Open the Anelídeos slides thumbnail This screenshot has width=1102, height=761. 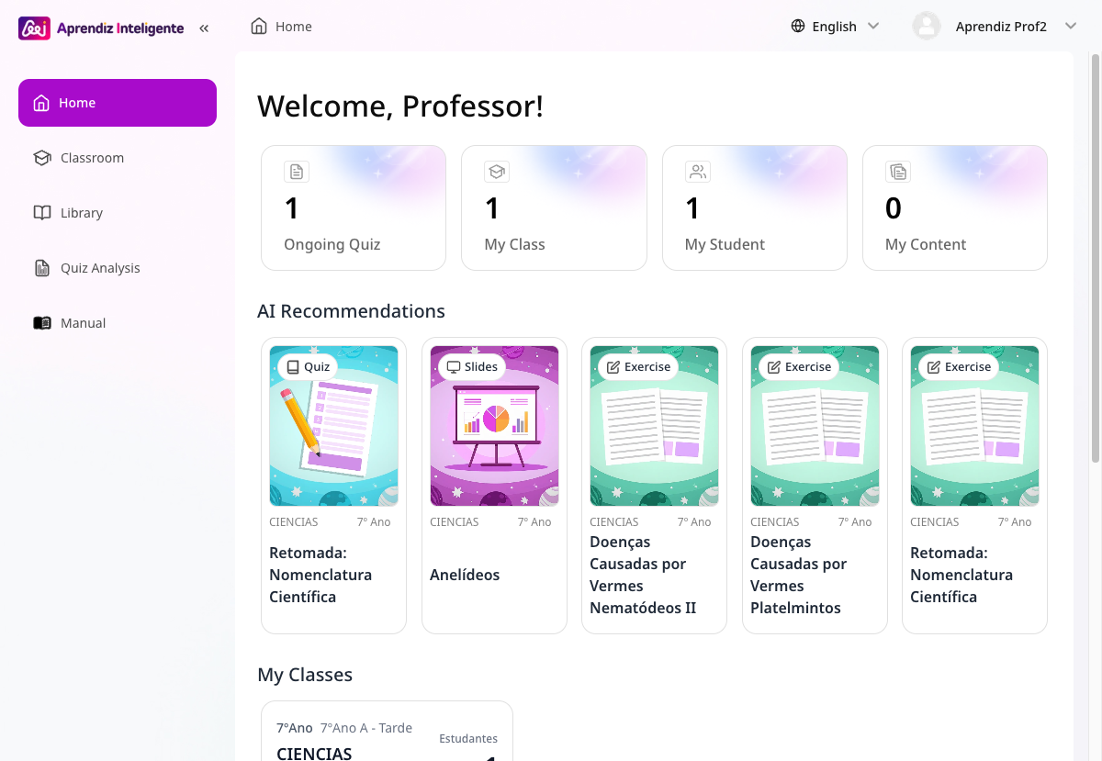click(494, 426)
